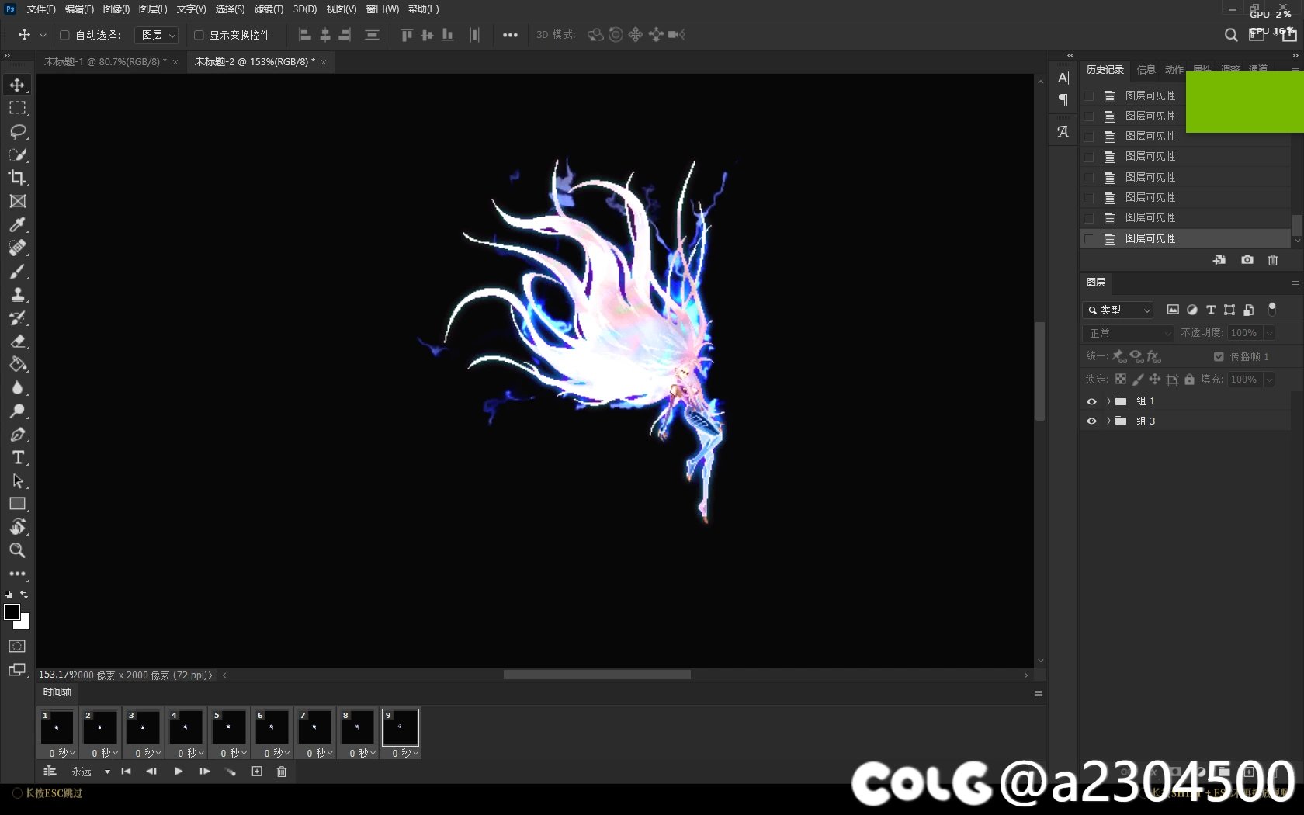Select the Dodge tool
Image resolution: width=1304 pixels, height=815 pixels.
click(17, 411)
